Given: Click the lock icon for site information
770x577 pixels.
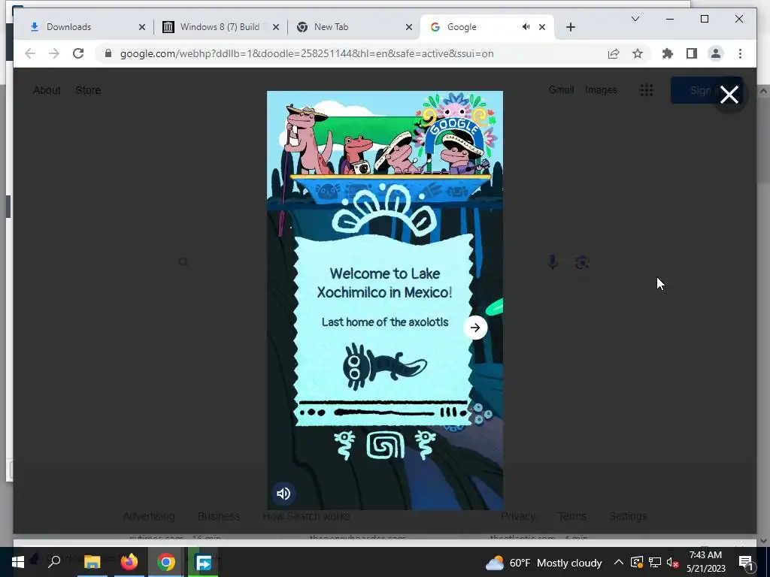Looking at the screenshot, I should [x=108, y=53].
